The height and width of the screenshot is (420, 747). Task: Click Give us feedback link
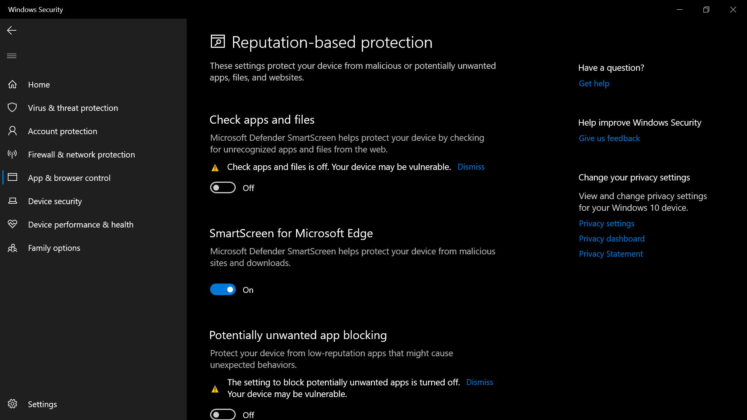(609, 138)
